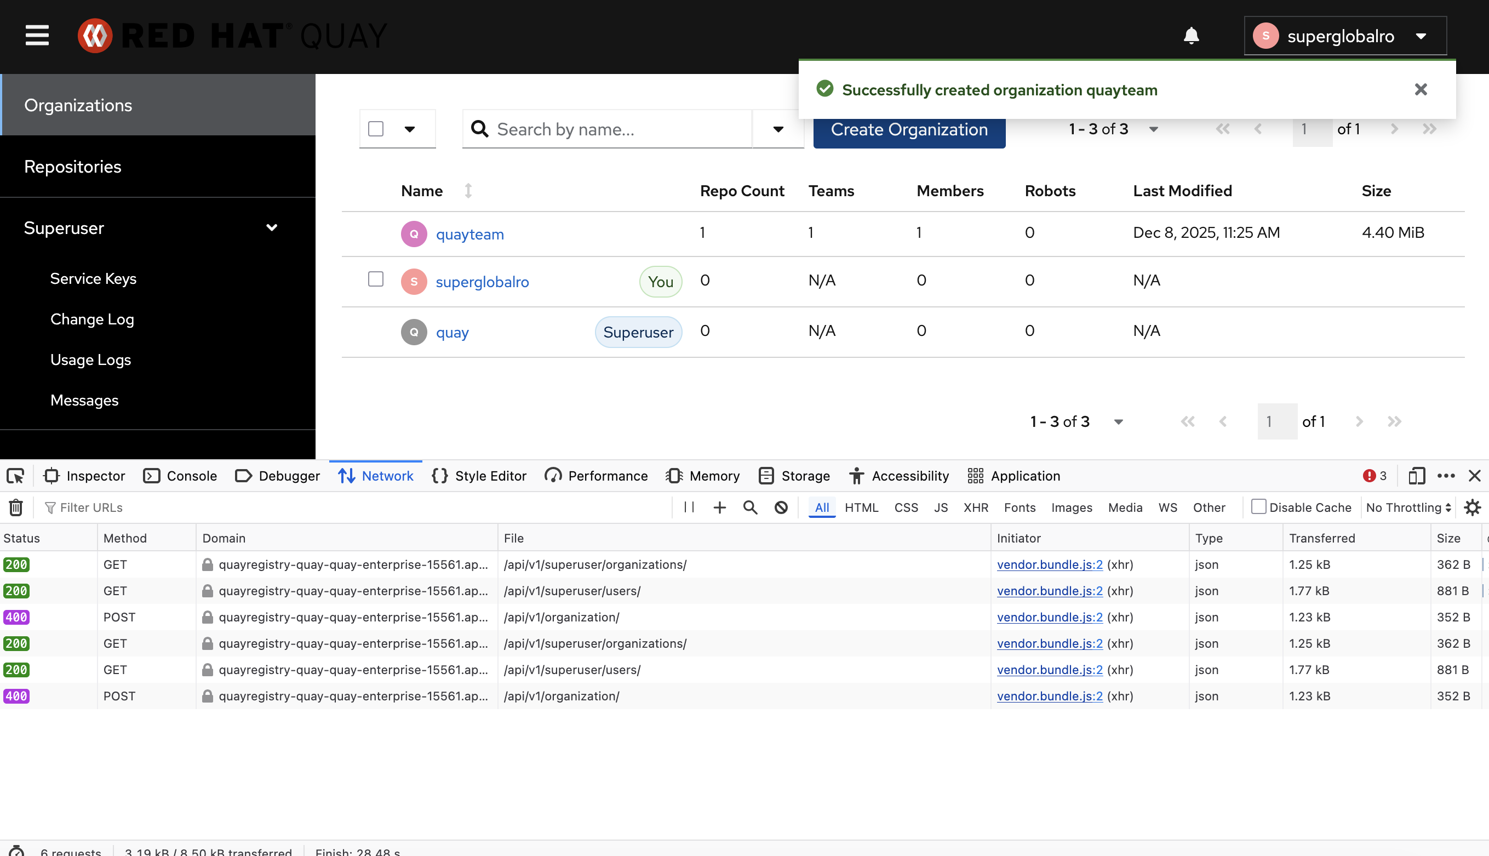1489x856 pixels.
Task: Switch to the Console tab
Action: pos(180,476)
